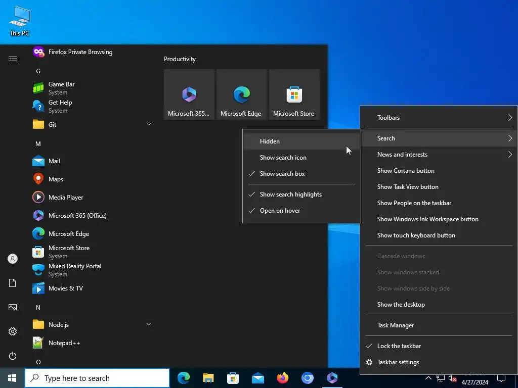Open Microsoft Store from the taskbar
The height and width of the screenshot is (388, 518).
point(233,378)
